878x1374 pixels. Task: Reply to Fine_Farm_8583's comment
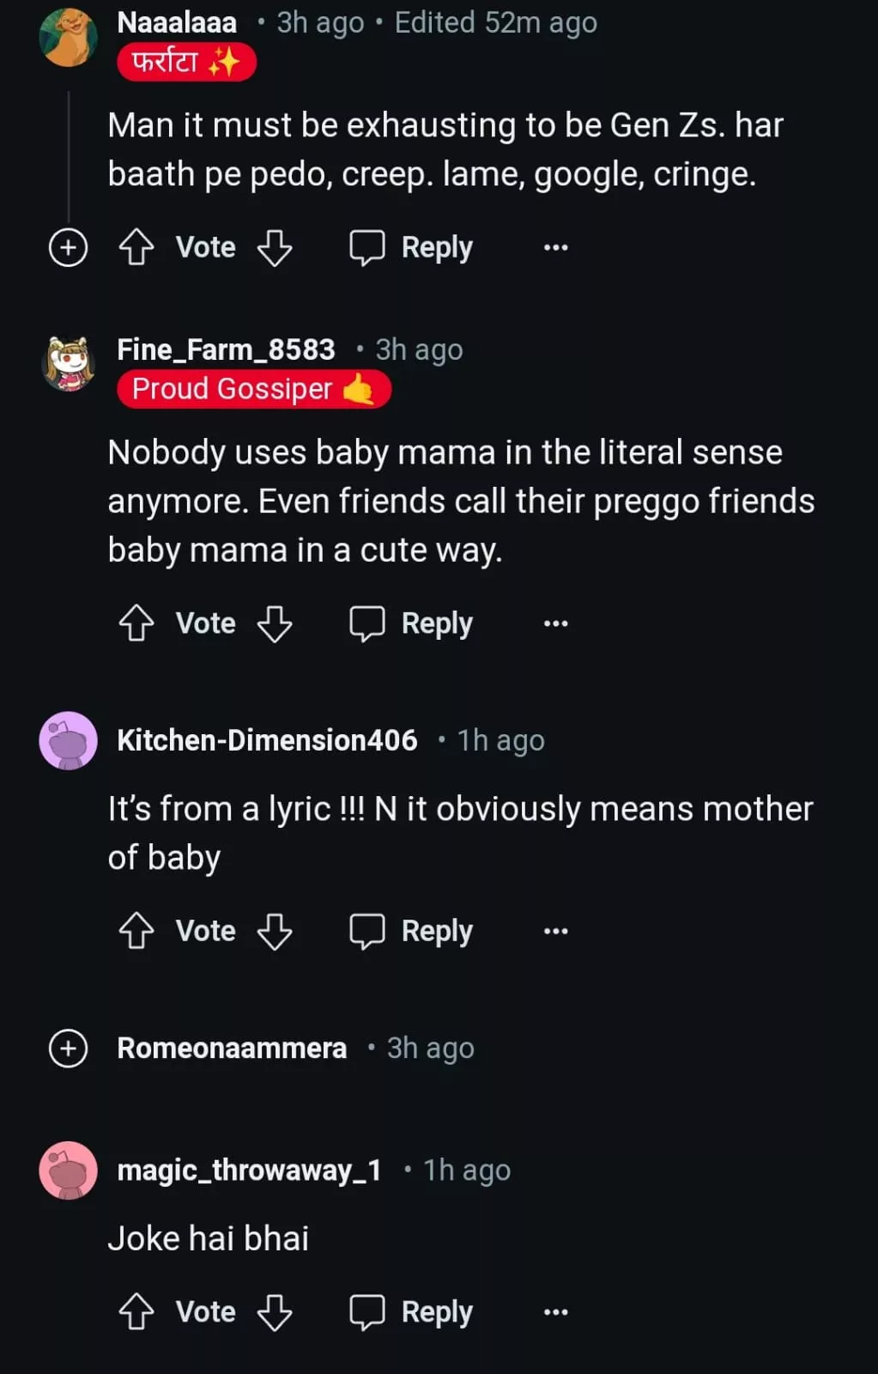411,623
